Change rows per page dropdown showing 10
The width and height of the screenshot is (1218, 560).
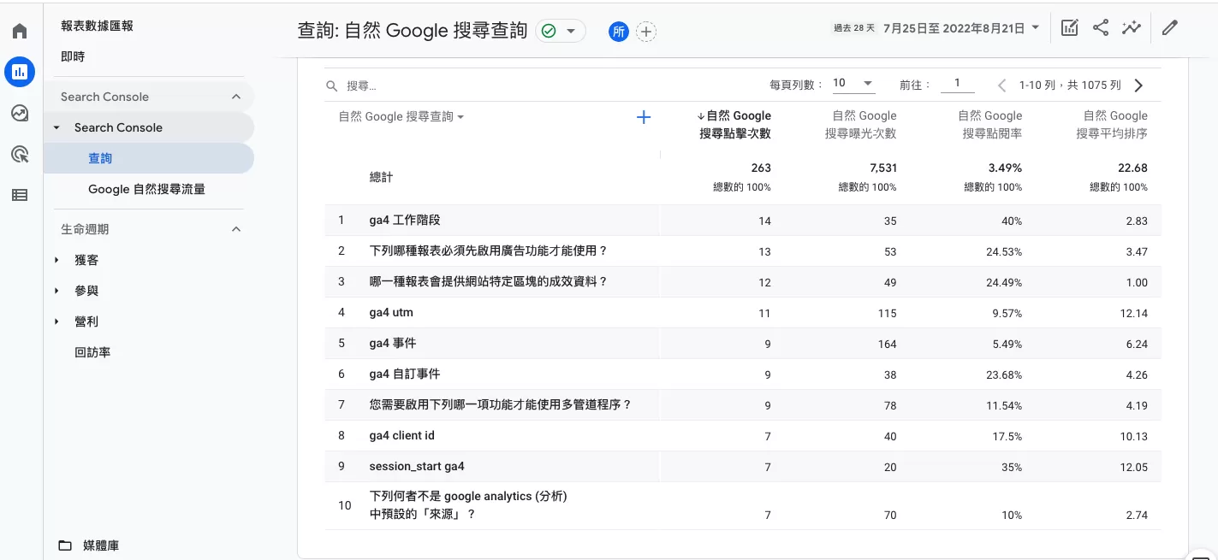(853, 84)
